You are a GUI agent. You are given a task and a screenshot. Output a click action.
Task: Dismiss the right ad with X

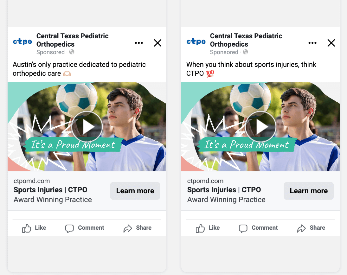point(331,43)
